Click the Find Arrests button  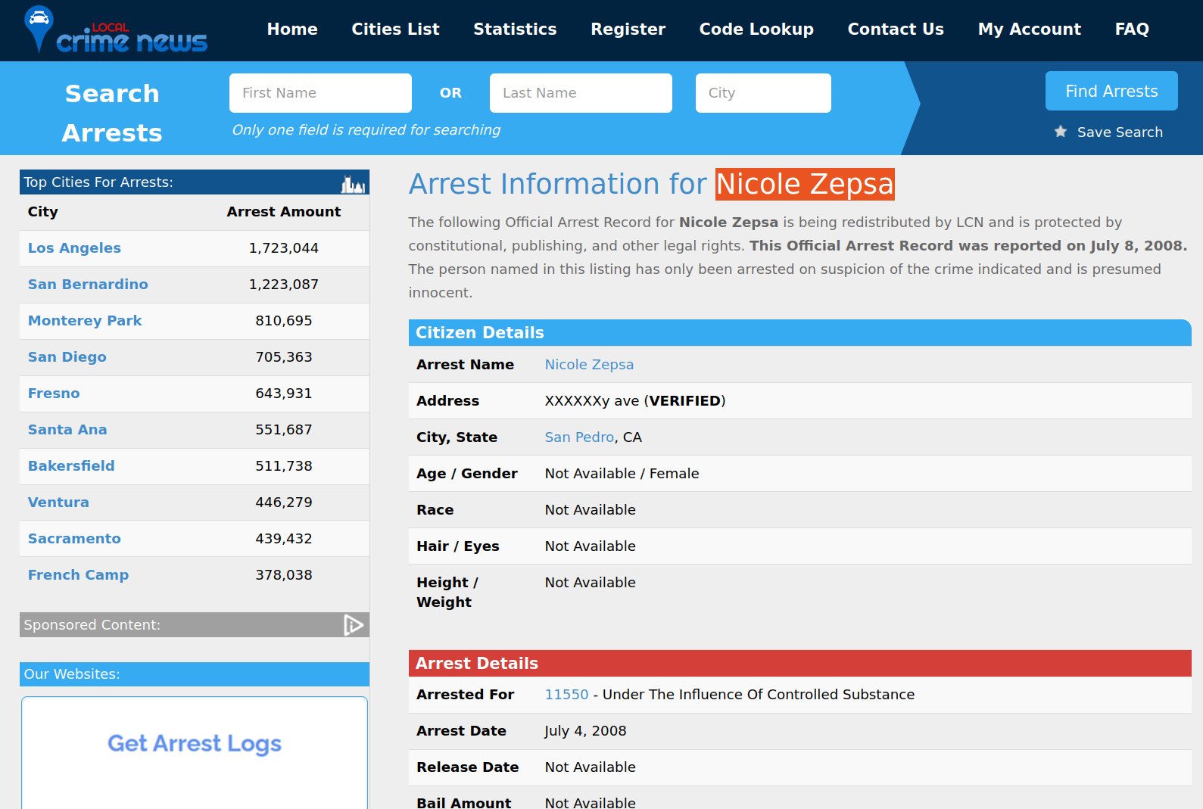1111,91
